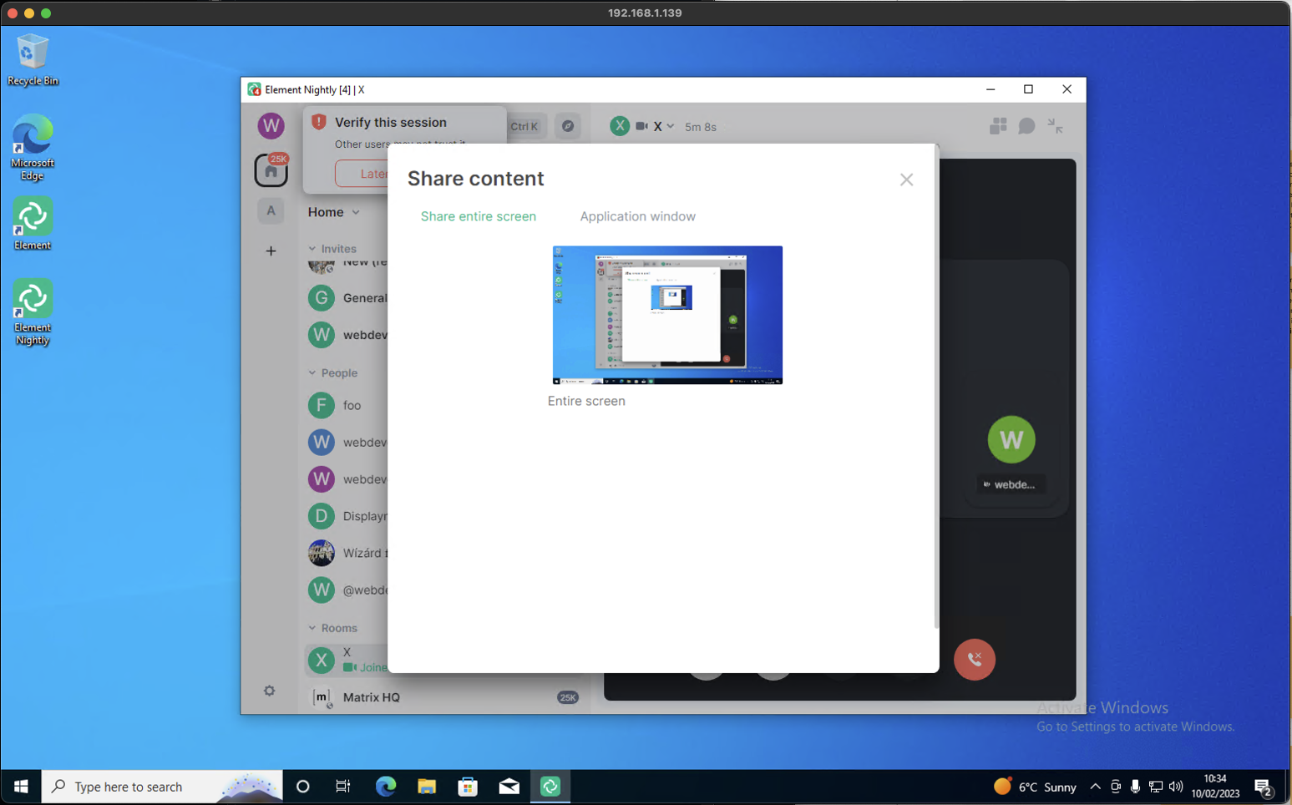Collapse the Rooms section

(310, 627)
